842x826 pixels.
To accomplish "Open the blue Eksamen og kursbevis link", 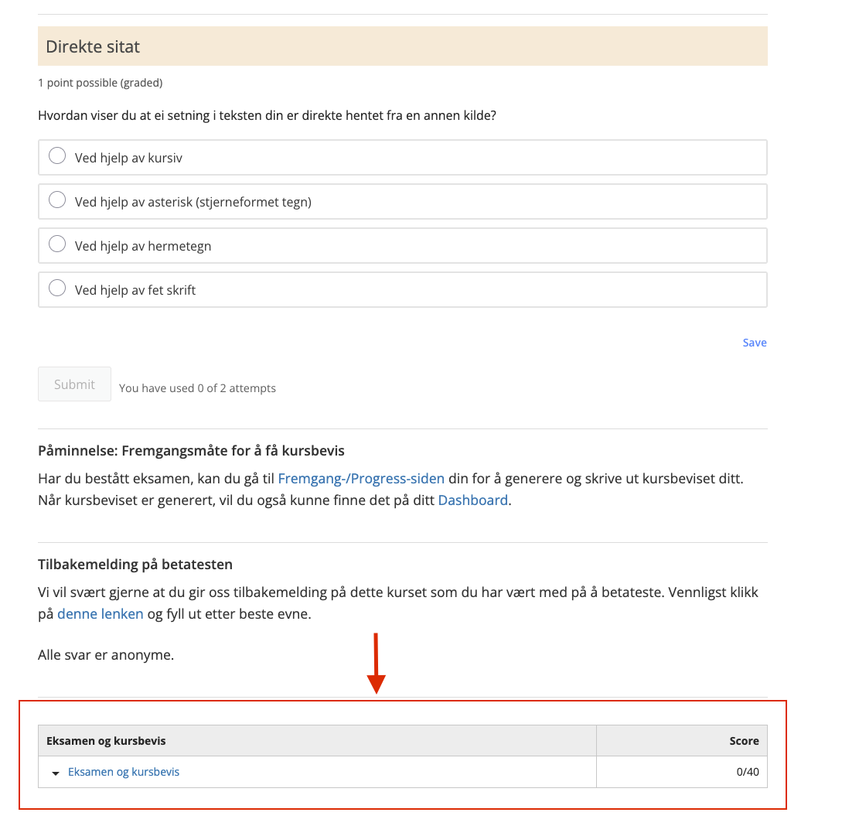I will 124,772.
